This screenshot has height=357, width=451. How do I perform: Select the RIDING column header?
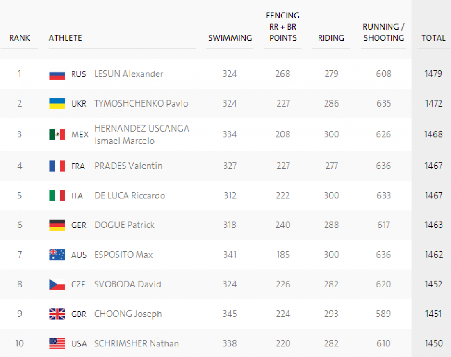(x=331, y=38)
